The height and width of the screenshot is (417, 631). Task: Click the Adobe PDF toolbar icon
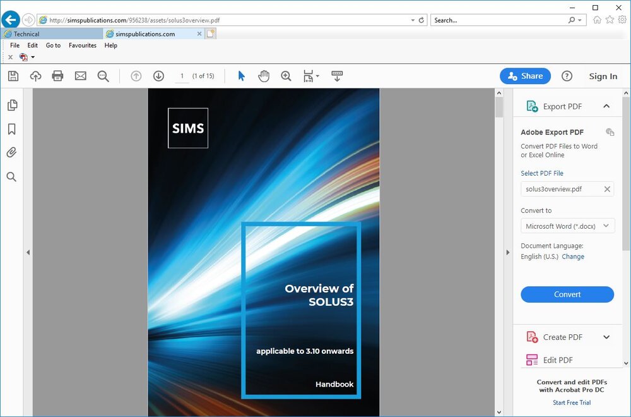24,57
